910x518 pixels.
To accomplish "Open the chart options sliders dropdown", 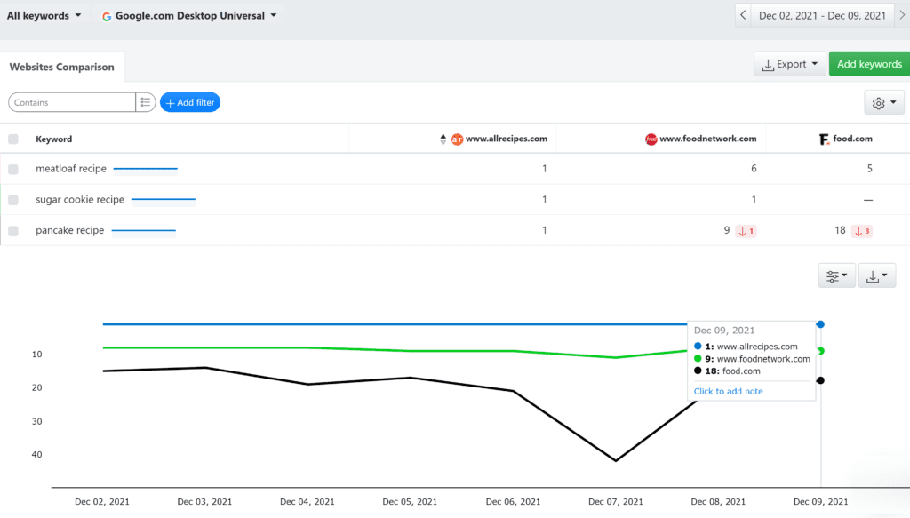I will pos(836,276).
